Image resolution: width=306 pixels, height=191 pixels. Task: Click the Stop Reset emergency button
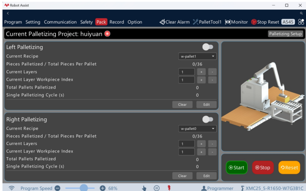(x=265, y=22)
